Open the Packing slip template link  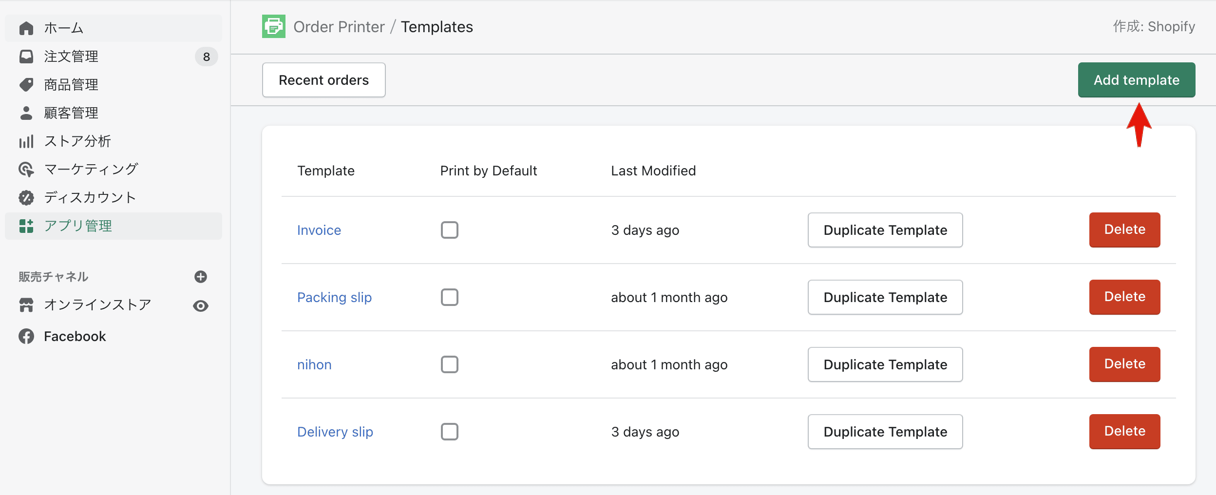coord(335,297)
